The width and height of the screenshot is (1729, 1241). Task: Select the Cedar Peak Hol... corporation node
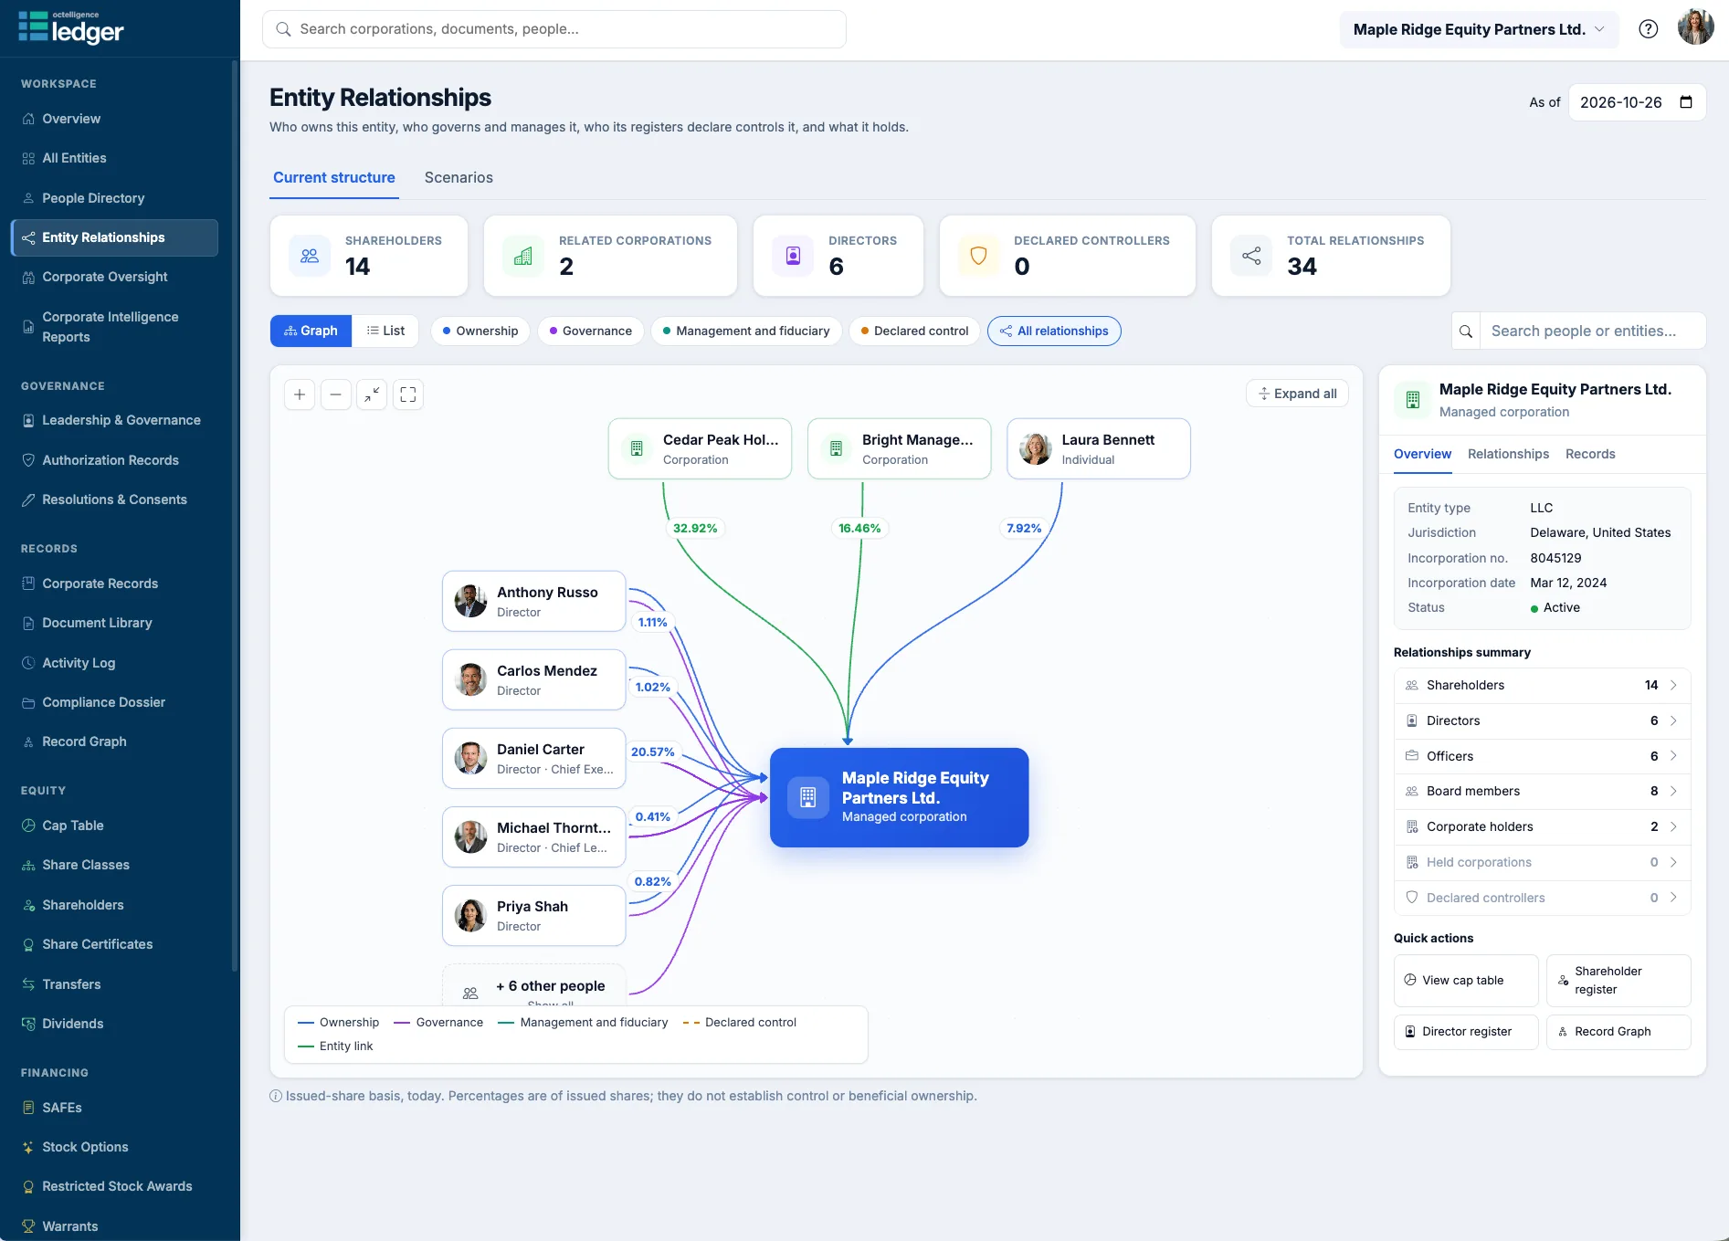point(700,448)
